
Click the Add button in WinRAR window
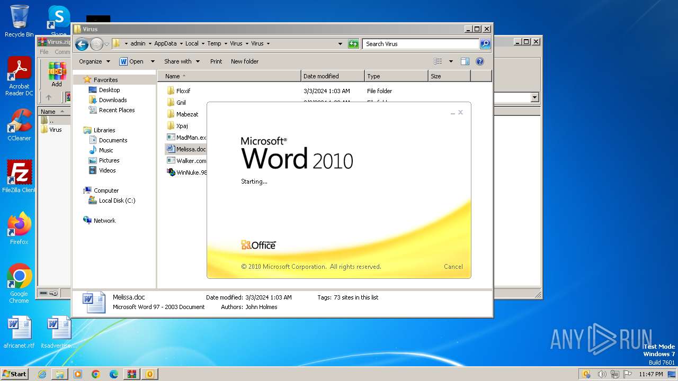point(57,75)
